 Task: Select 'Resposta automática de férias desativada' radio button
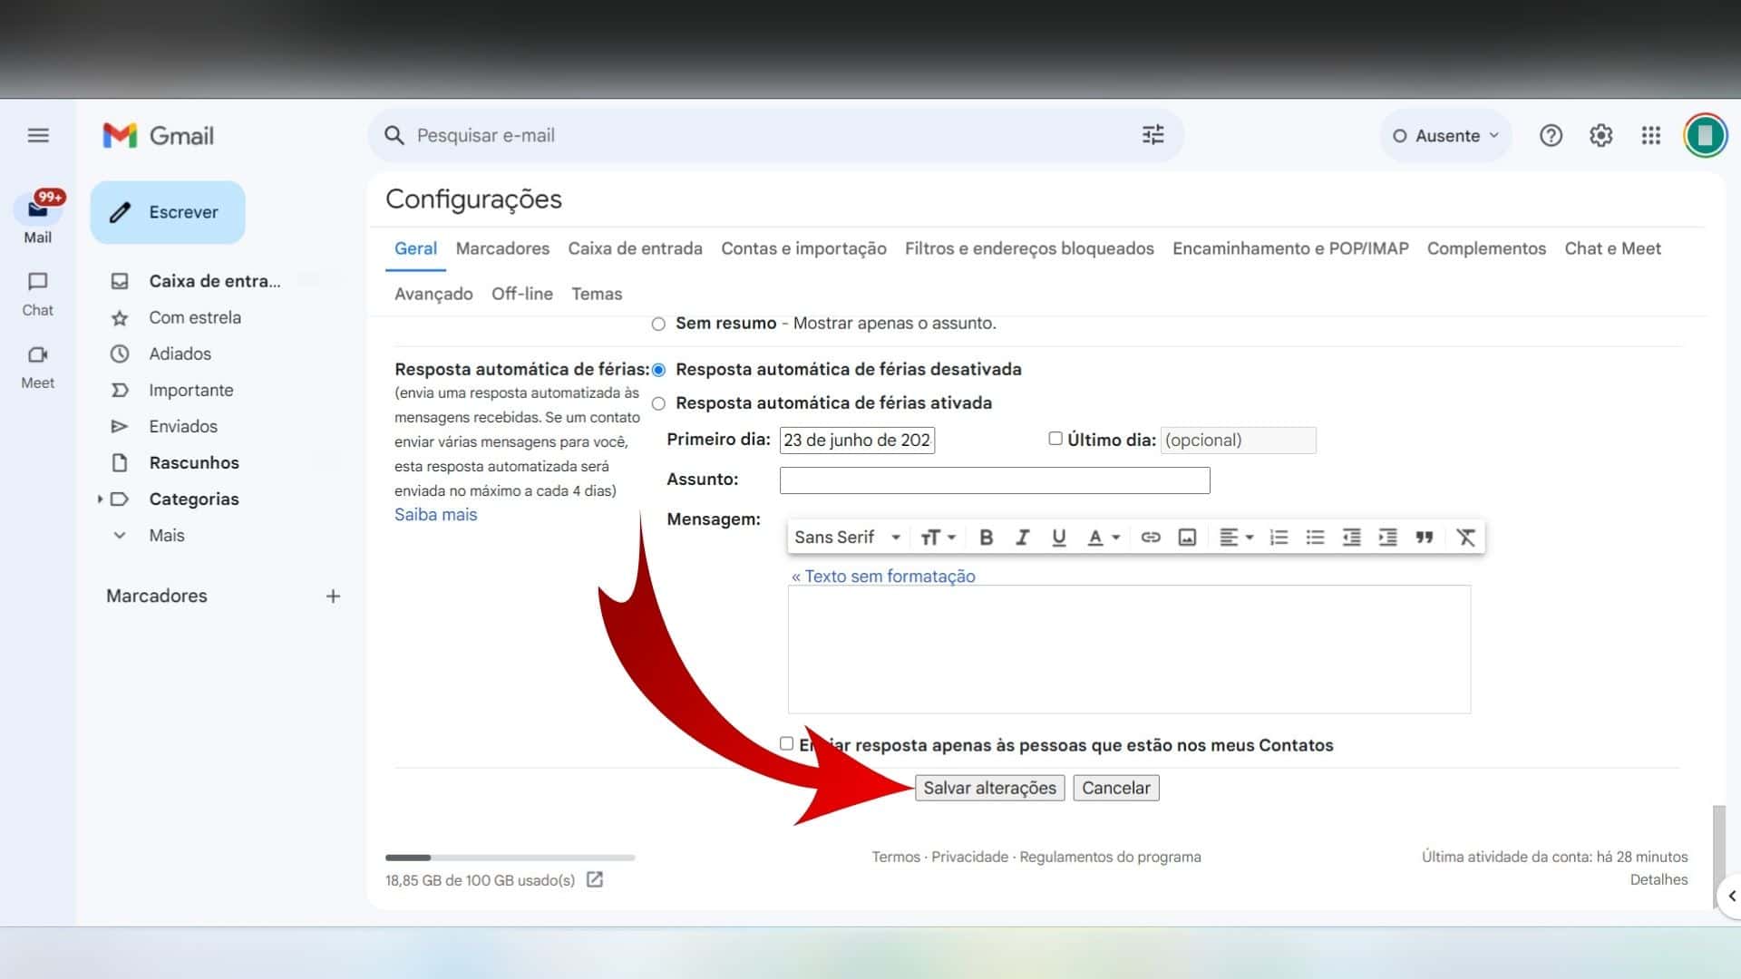(659, 369)
